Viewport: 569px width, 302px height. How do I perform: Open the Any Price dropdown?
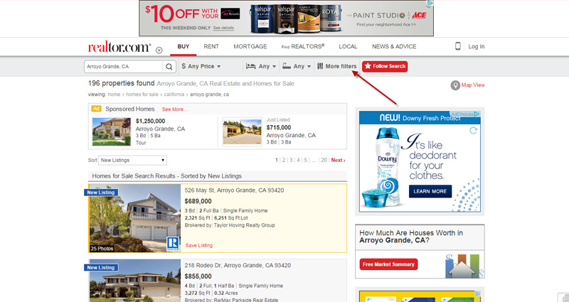tap(201, 66)
